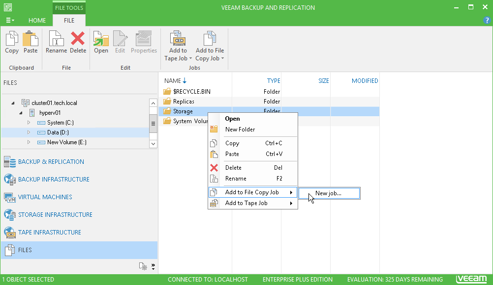Screen dimensions: 493x285
Task: Click the Edit ribbon icon
Action: click(x=120, y=38)
